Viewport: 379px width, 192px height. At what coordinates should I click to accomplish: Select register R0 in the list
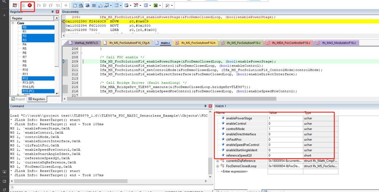pos(38,27)
